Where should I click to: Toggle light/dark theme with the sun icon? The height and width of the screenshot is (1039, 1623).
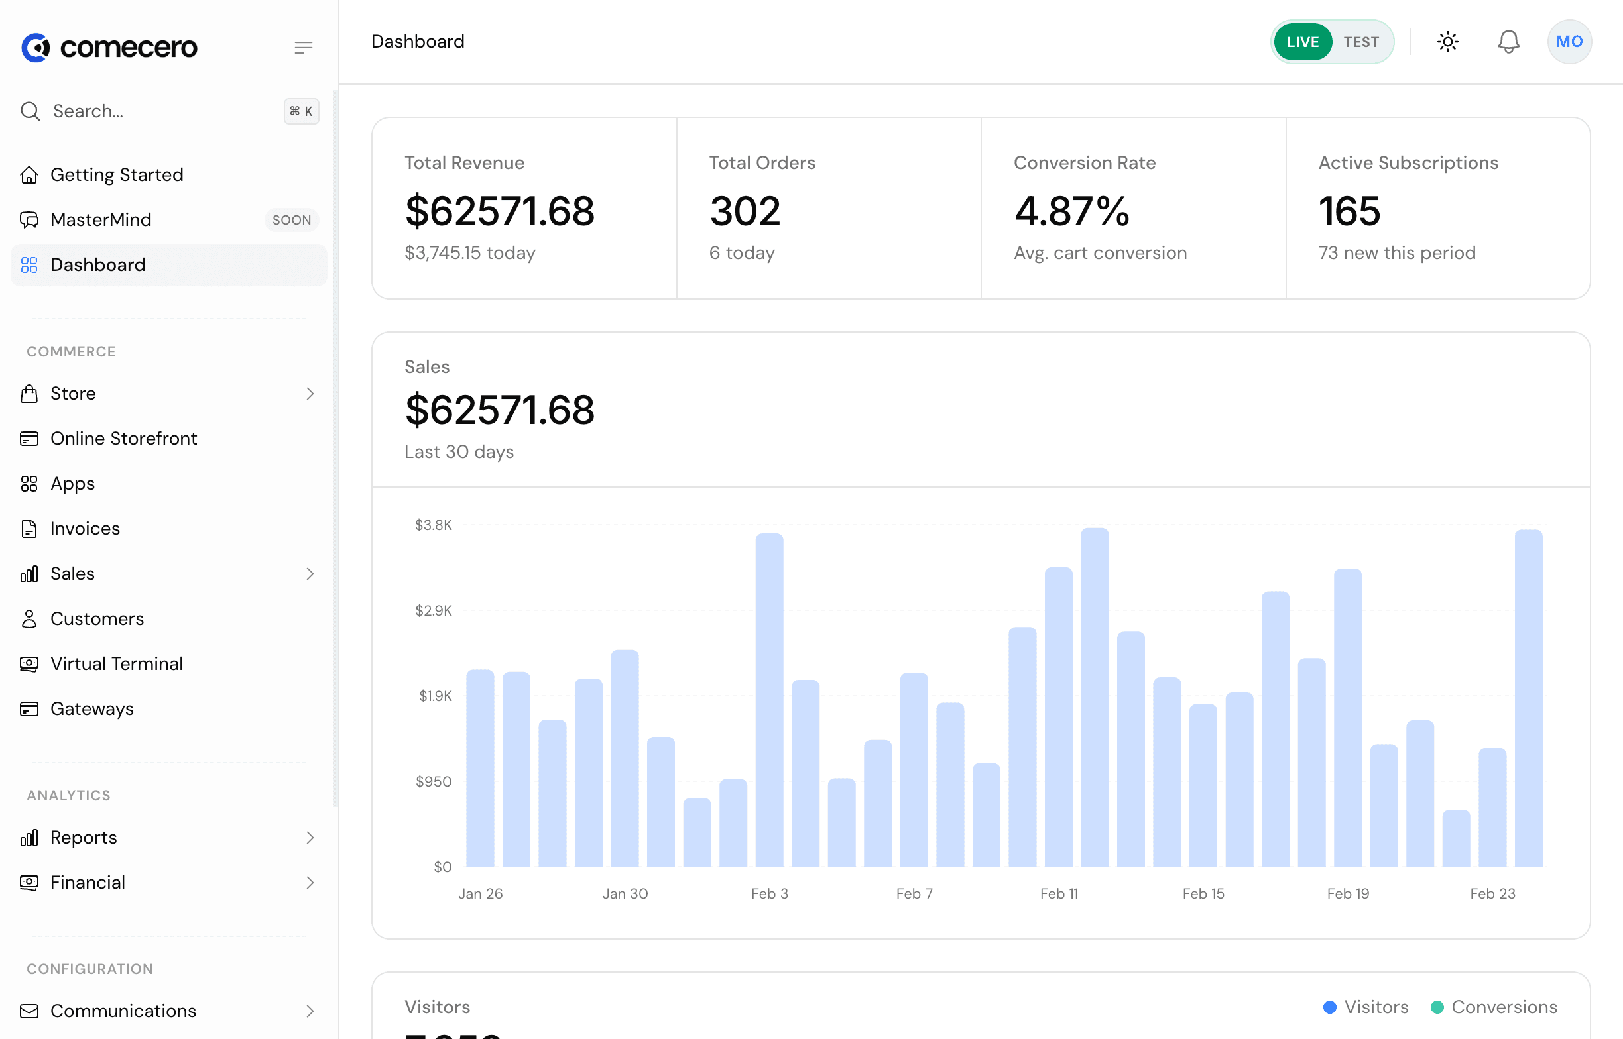[1447, 41]
